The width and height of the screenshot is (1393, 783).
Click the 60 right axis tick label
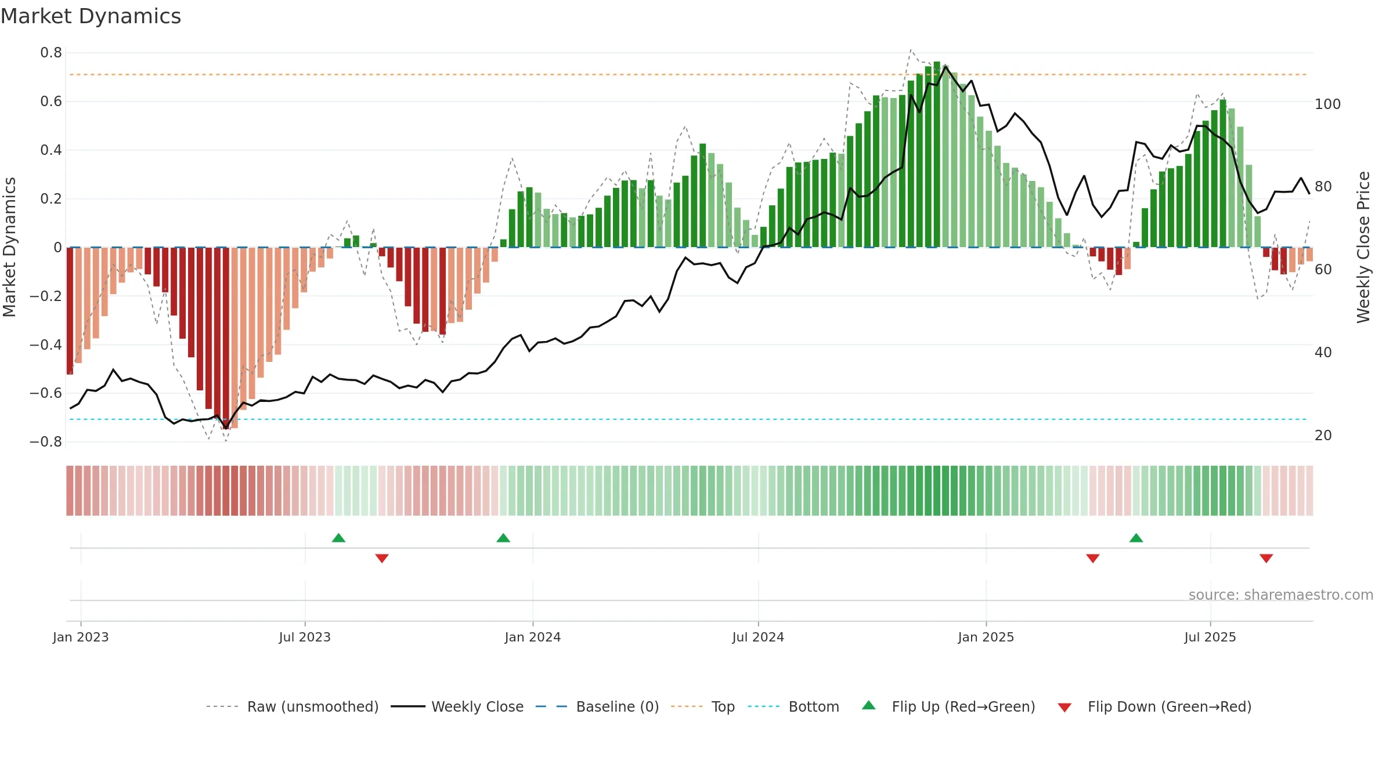(x=1323, y=270)
